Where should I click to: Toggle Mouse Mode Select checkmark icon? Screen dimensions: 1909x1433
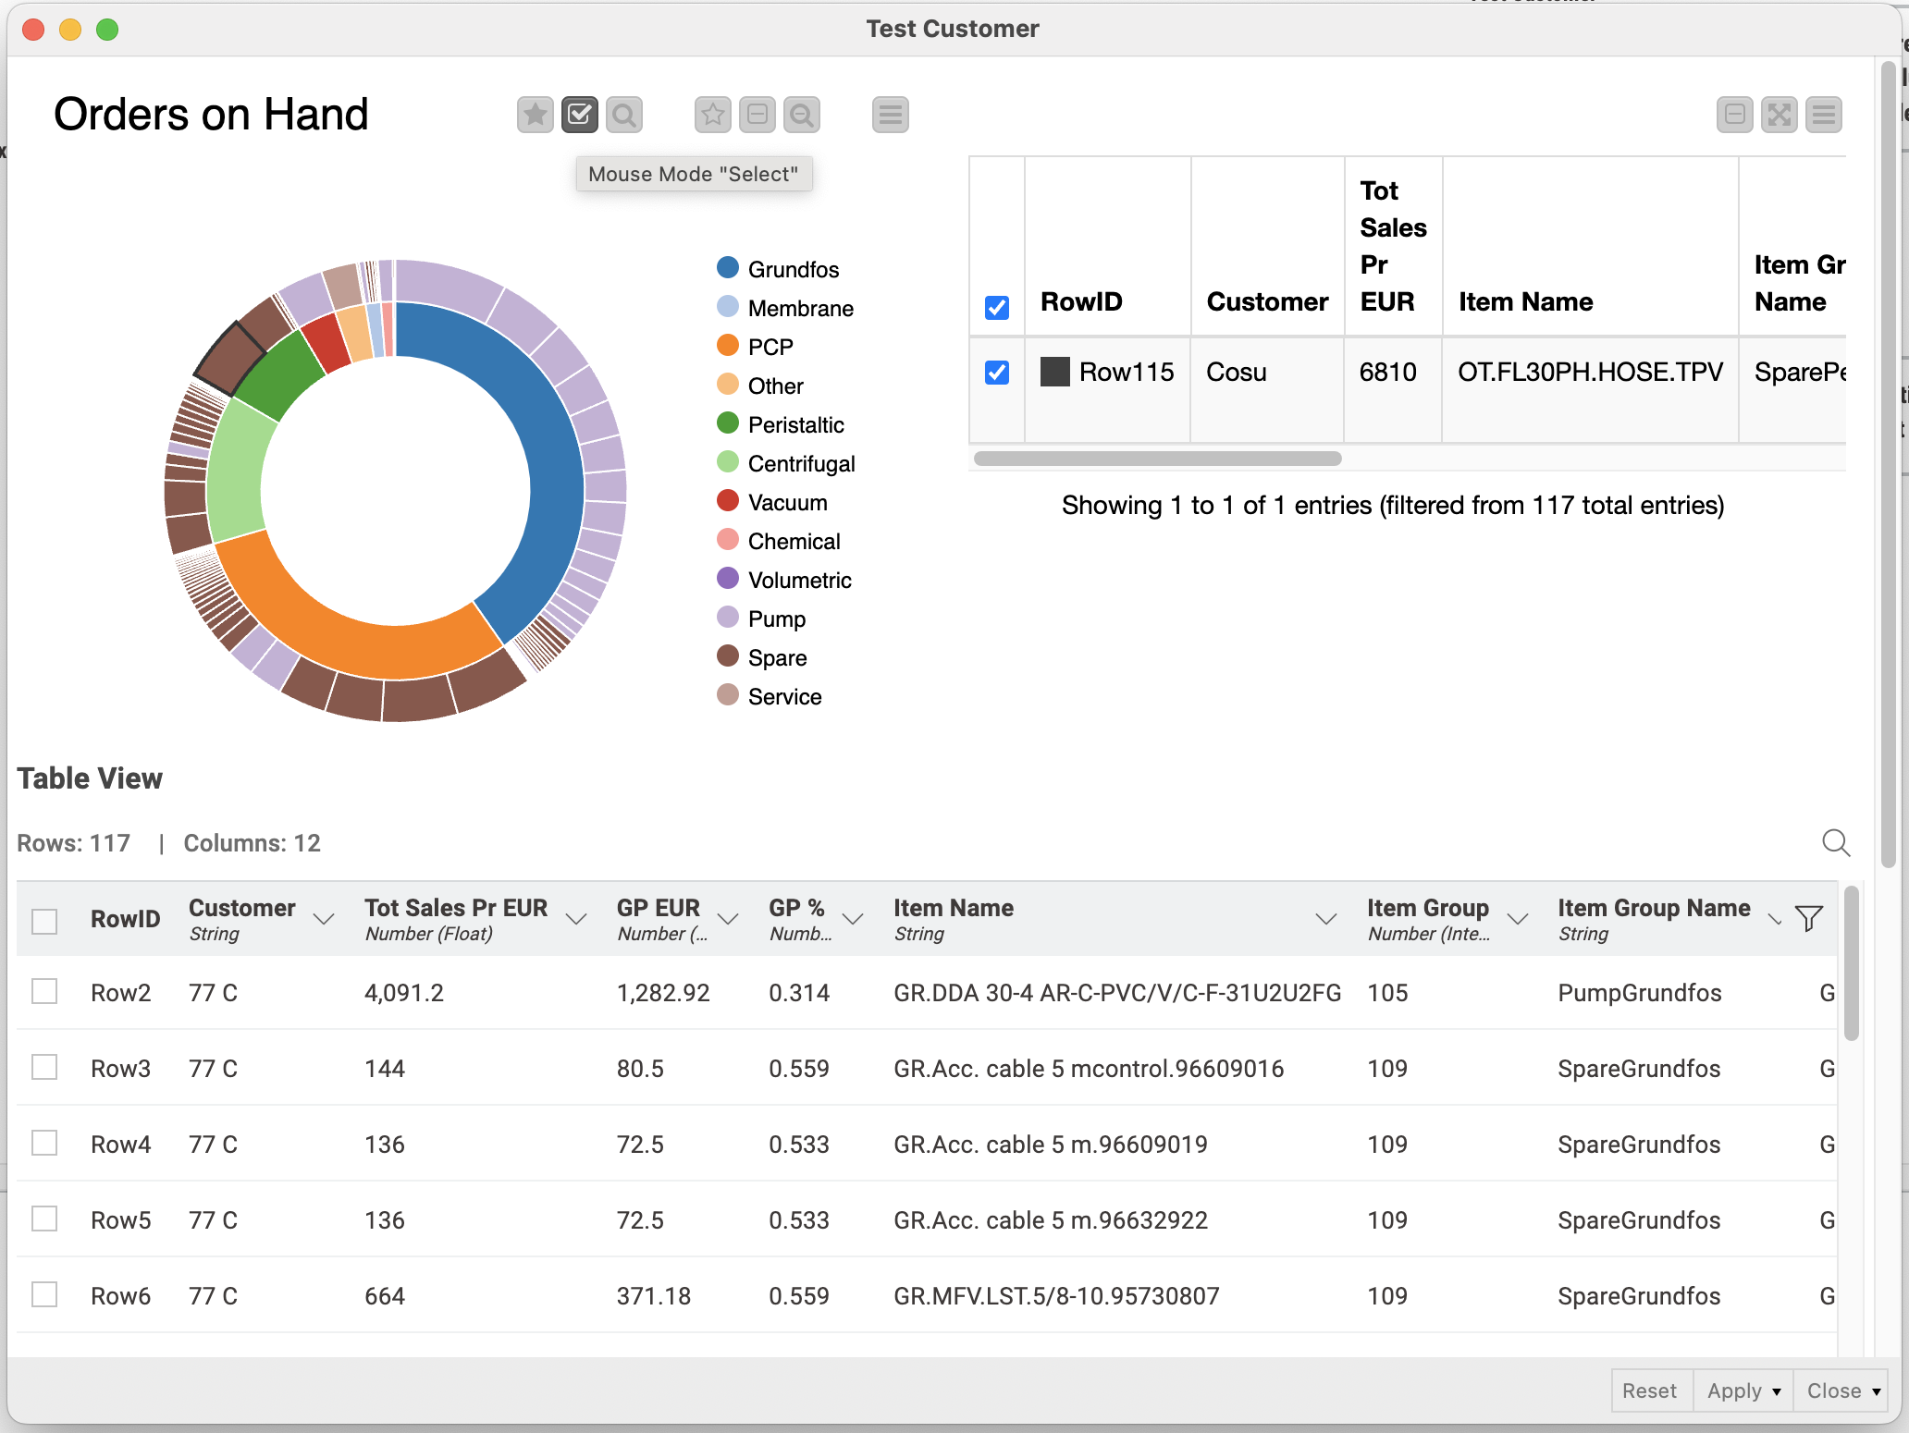pos(580,115)
